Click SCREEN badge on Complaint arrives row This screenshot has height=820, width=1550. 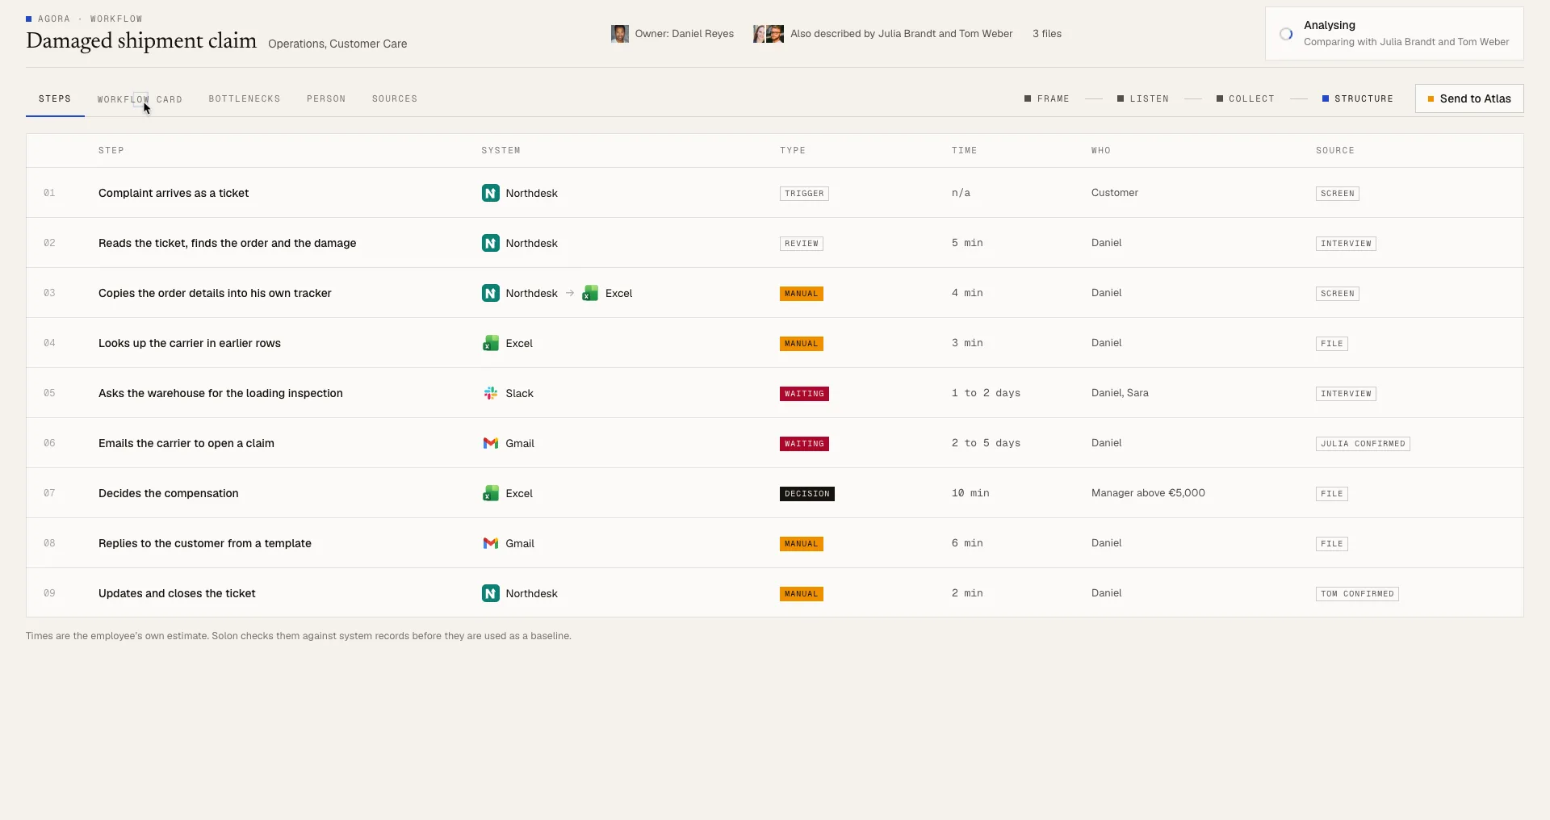(1338, 194)
